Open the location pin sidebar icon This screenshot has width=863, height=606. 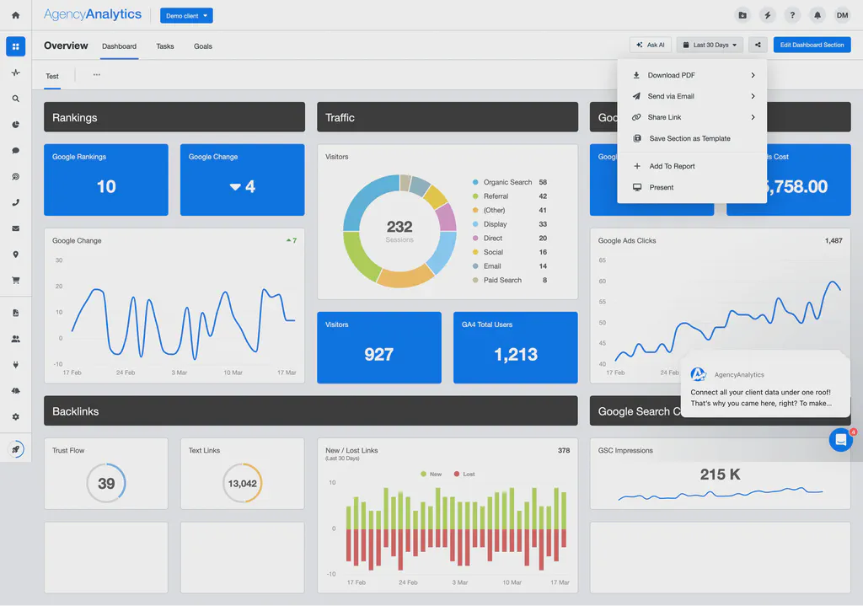(x=15, y=254)
